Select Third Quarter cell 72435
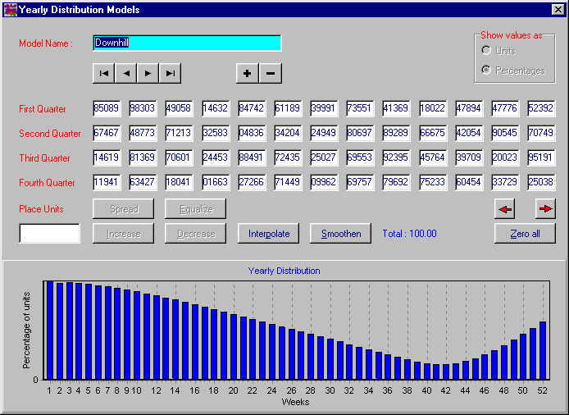Viewport: 569px width, 415px height. coord(288,157)
